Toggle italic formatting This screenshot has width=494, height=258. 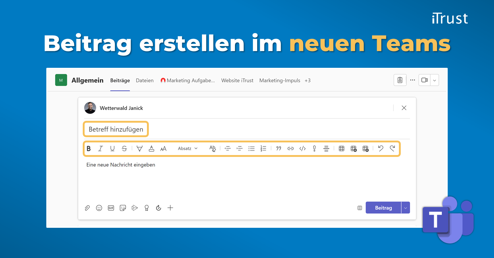pyautogui.click(x=100, y=149)
